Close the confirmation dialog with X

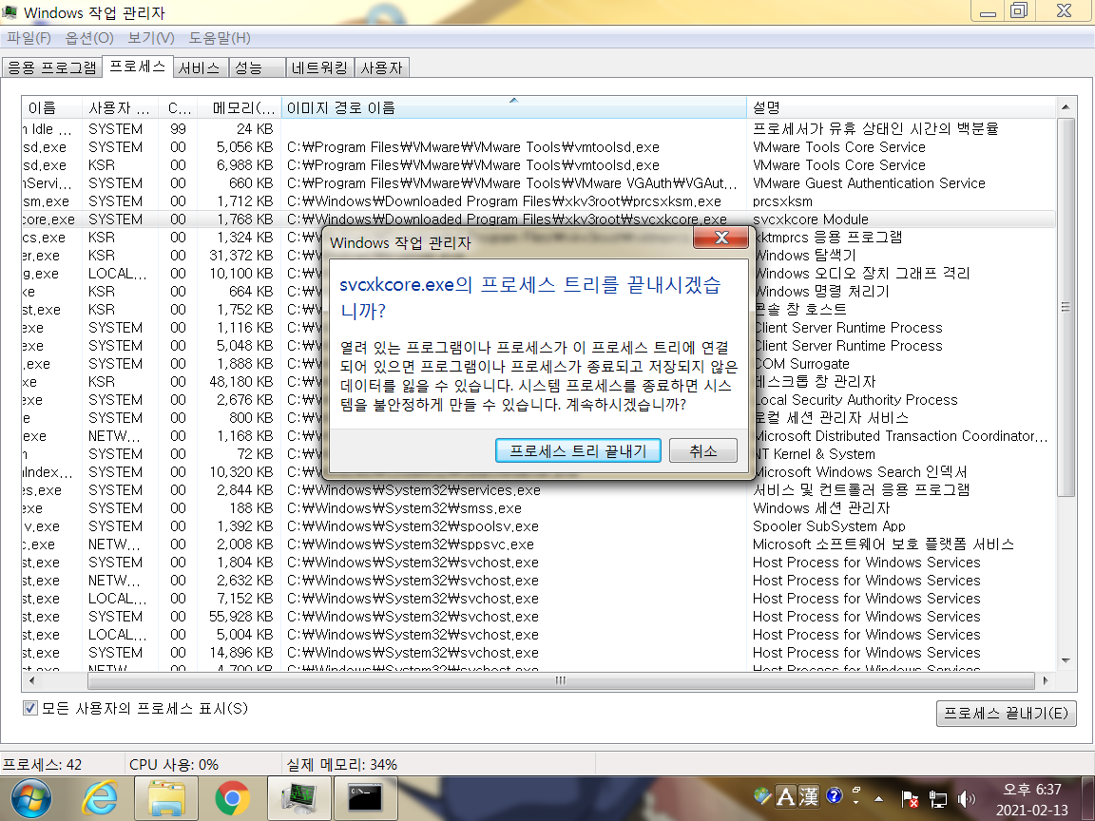pyautogui.click(x=721, y=239)
